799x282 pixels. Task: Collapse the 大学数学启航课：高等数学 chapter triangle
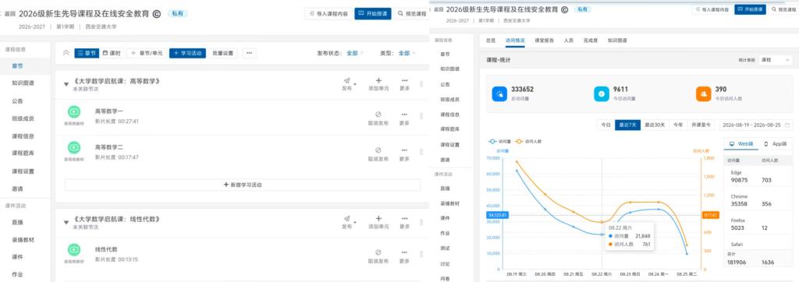[x=66, y=84]
